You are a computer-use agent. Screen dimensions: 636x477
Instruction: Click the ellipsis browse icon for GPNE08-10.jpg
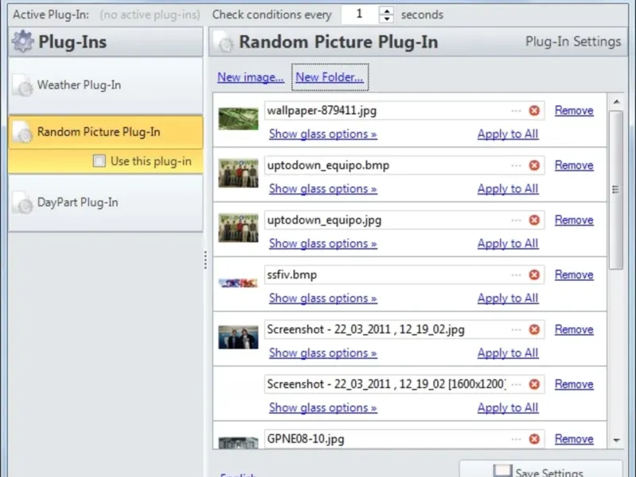tap(516, 440)
